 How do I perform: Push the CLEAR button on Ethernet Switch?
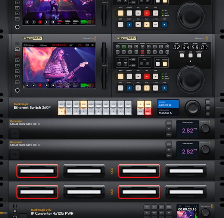click(x=148, y=104)
